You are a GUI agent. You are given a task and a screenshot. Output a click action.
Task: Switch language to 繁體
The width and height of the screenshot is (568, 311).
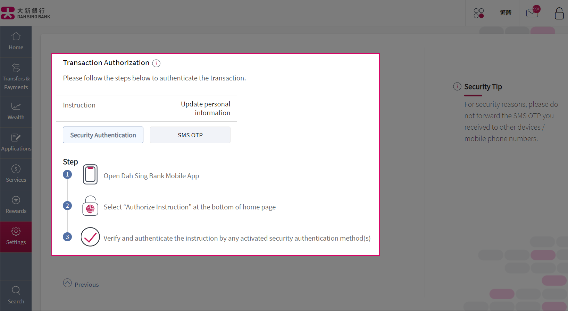[506, 13]
